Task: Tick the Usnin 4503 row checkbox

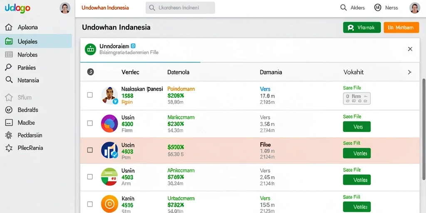Action: [90, 176]
